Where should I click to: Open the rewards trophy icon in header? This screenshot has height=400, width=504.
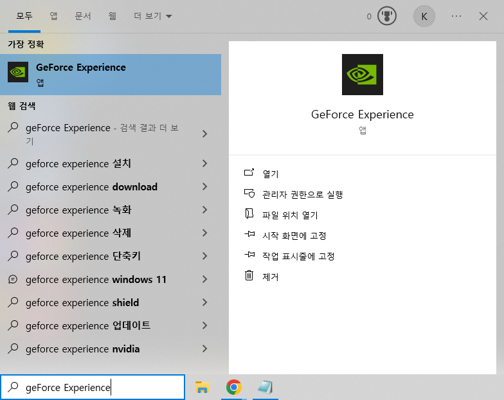coord(387,16)
